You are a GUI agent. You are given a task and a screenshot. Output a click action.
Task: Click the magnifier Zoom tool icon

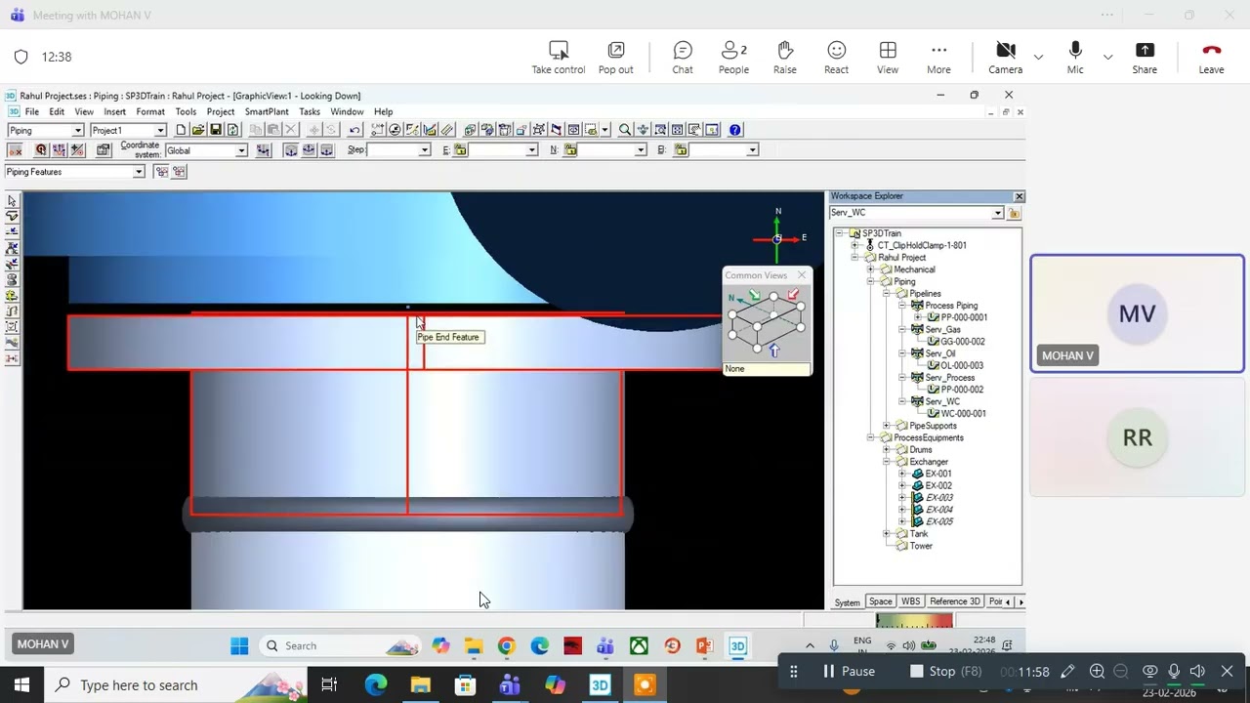[x=625, y=130]
